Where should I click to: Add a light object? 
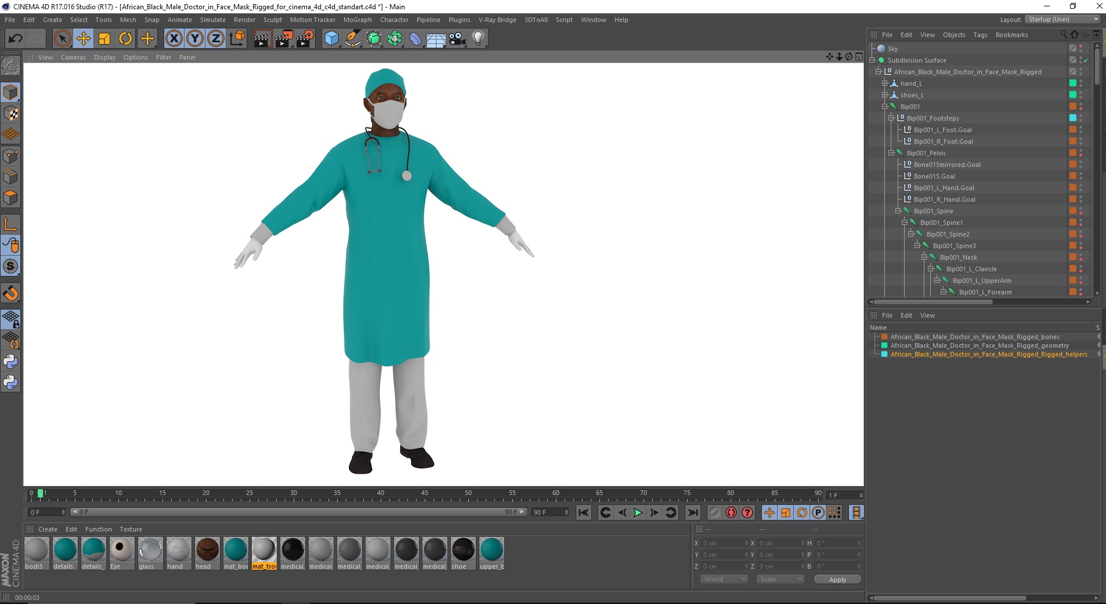point(478,39)
